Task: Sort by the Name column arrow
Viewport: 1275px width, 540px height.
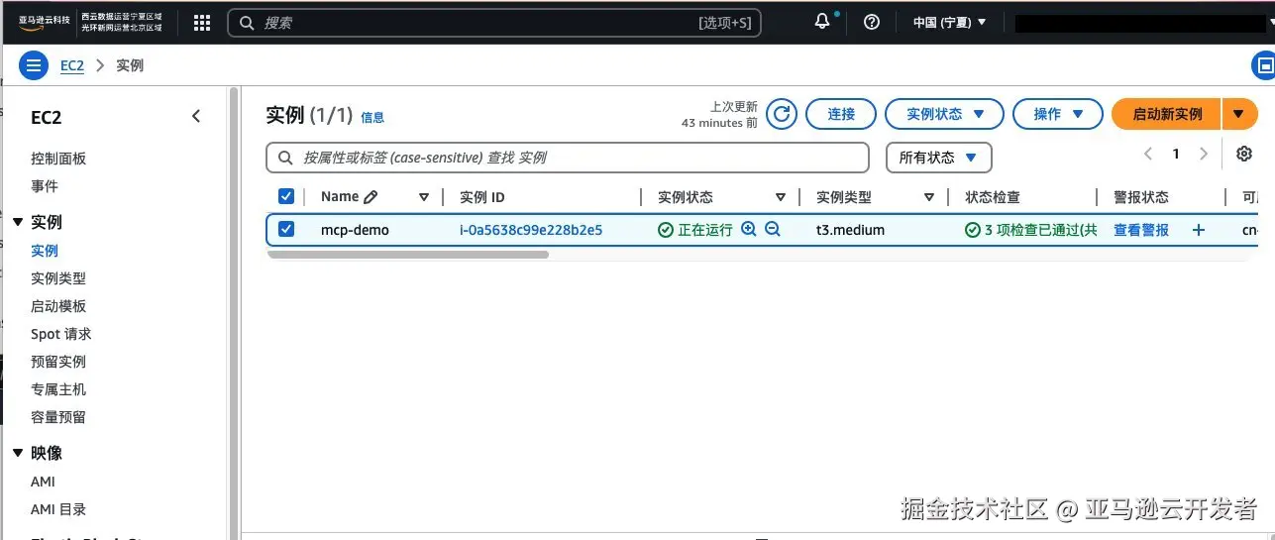Action: (x=424, y=197)
